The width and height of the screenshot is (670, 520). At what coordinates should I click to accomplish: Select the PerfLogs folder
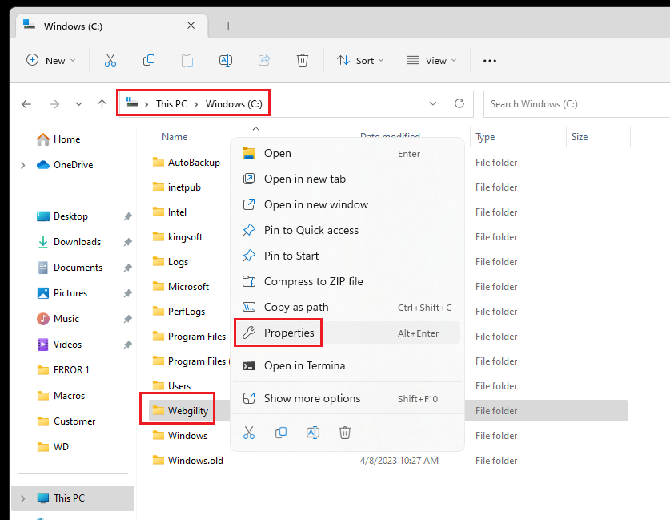(179, 312)
